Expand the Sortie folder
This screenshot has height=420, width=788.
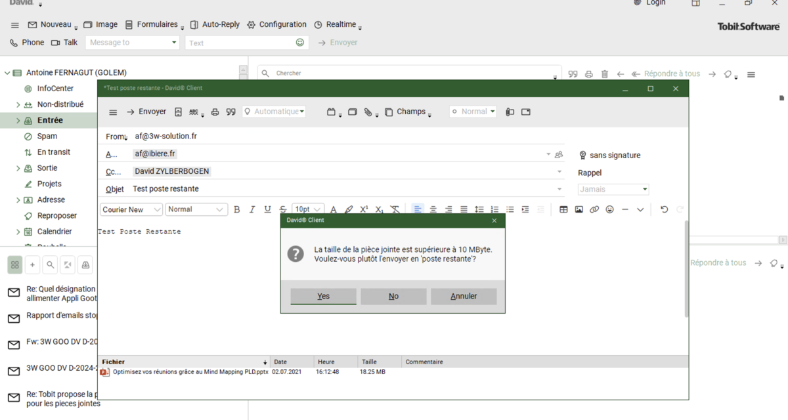point(18,168)
